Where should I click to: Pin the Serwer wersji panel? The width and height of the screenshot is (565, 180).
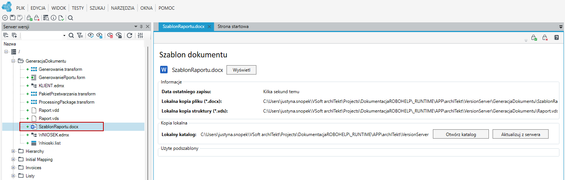coord(141,26)
